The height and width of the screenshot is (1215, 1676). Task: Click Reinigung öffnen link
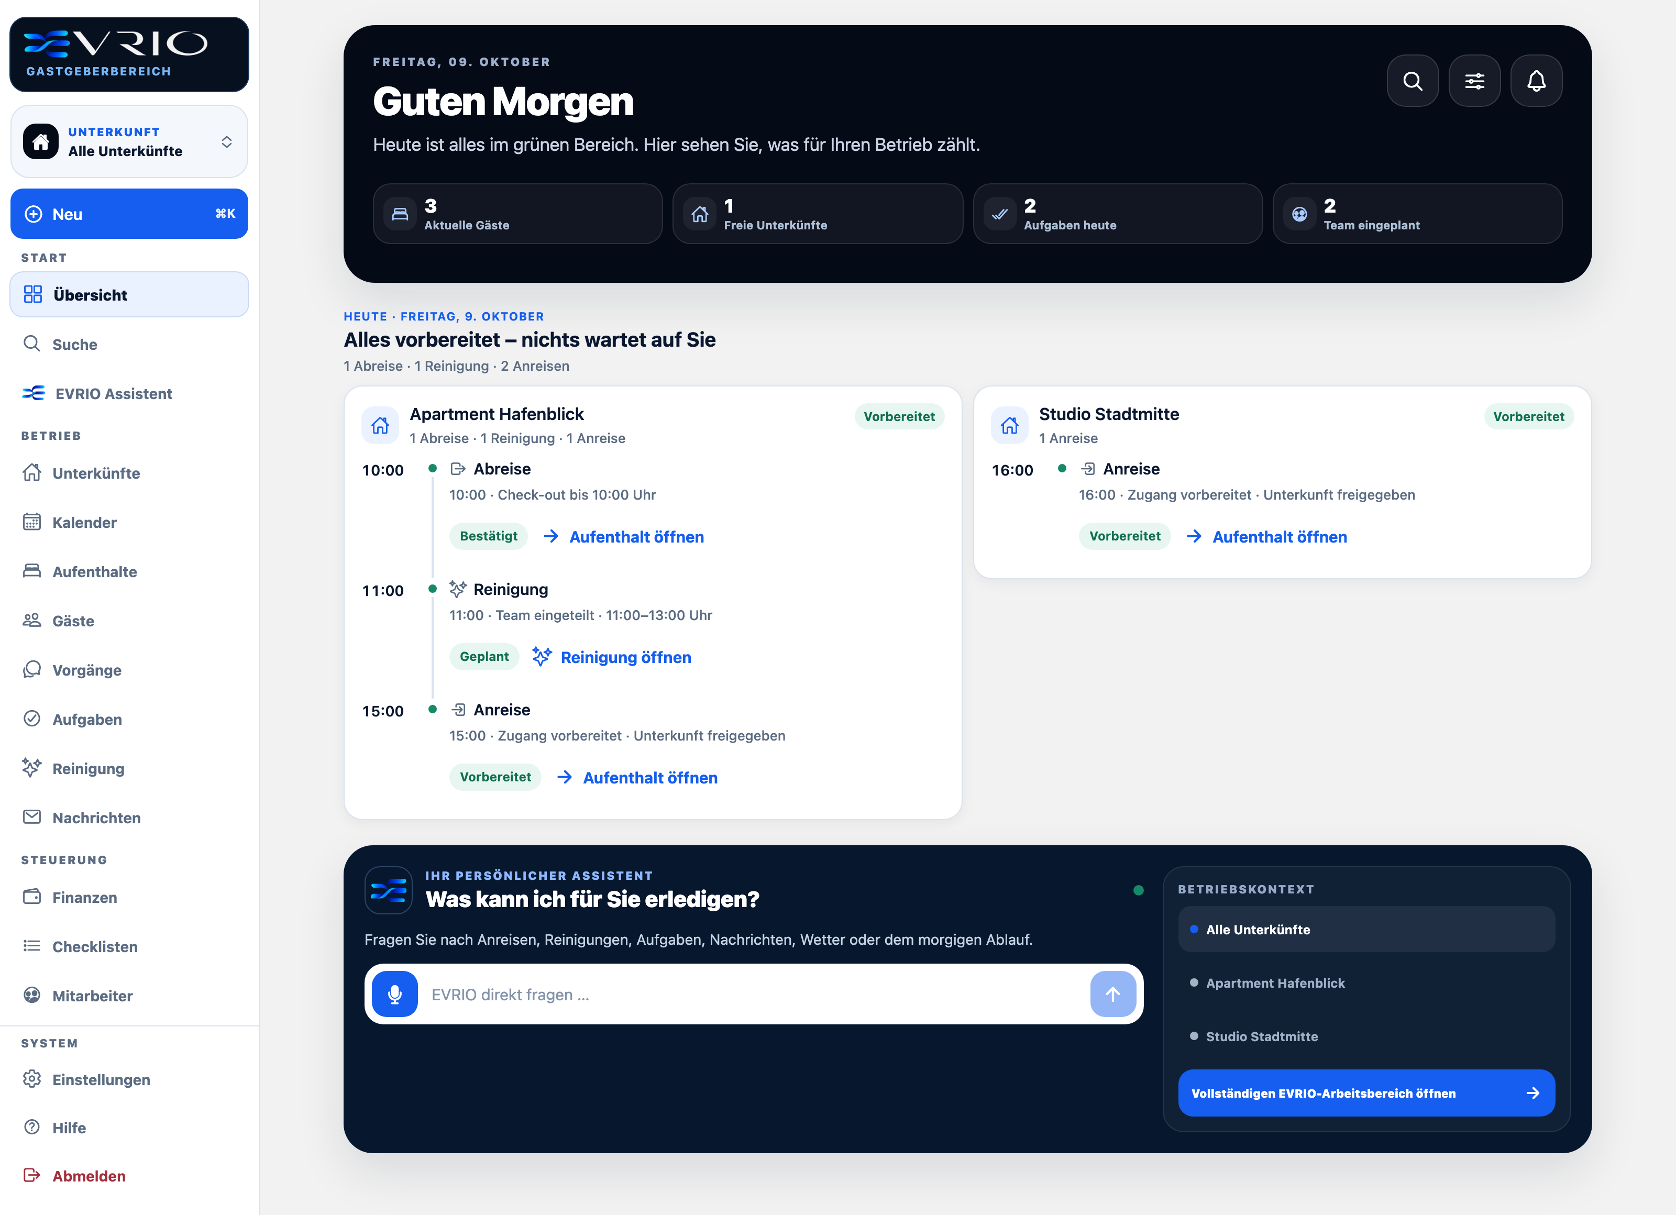pos(612,657)
